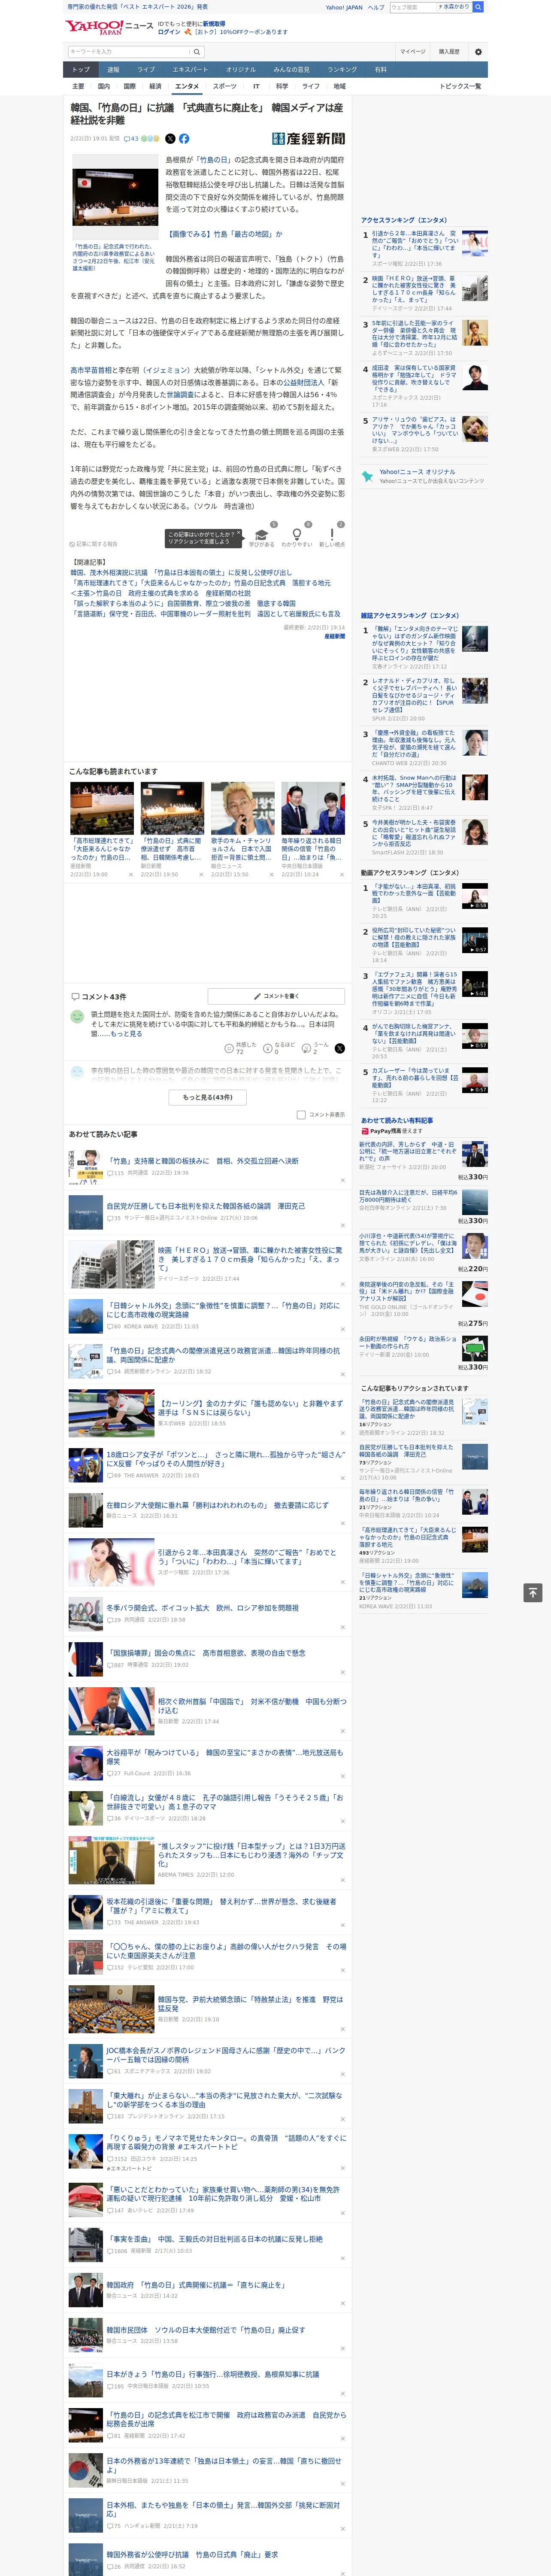
Task: Click うーん reaction on first comment
Action: coord(315,1048)
